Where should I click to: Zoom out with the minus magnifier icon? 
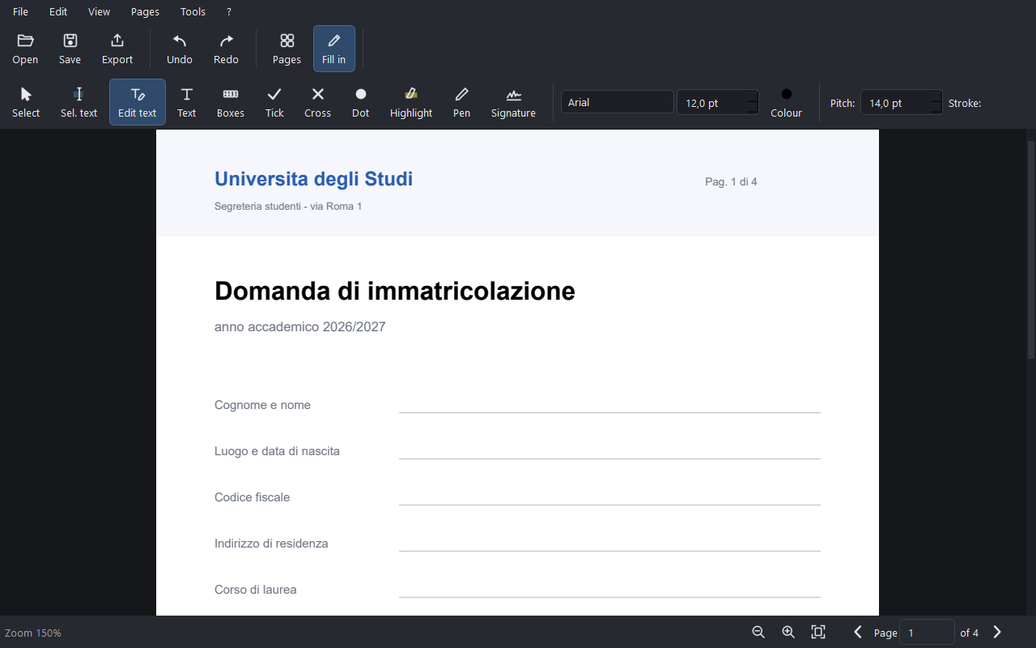click(x=758, y=632)
